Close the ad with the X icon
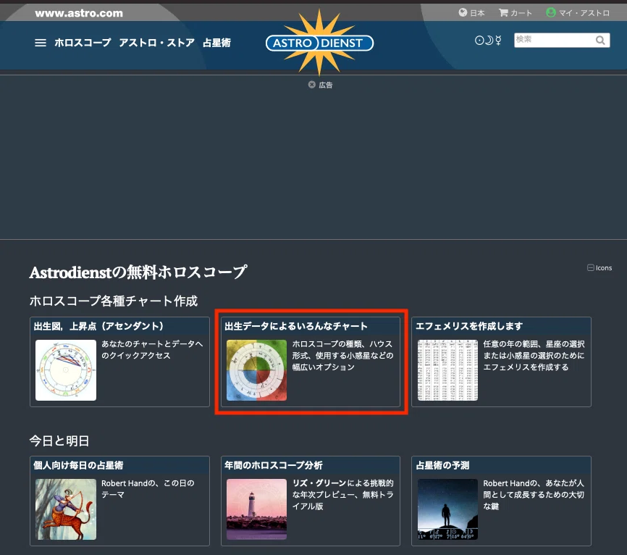This screenshot has height=555, width=627. click(x=312, y=85)
